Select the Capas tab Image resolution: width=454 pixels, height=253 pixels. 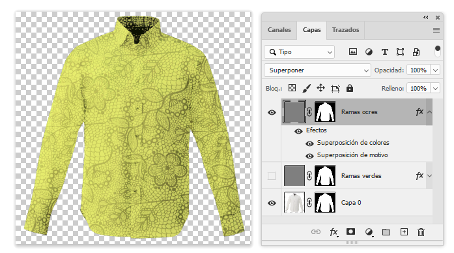311,30
